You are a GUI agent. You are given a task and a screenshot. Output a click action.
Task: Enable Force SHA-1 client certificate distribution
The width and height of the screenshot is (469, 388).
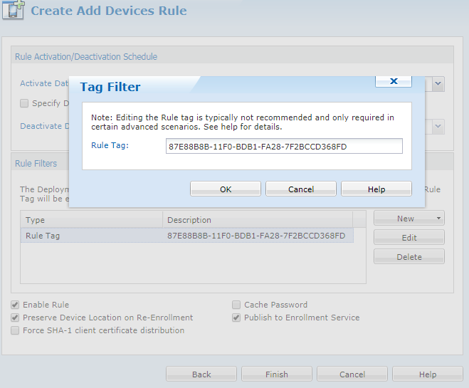tap(15, 330)
